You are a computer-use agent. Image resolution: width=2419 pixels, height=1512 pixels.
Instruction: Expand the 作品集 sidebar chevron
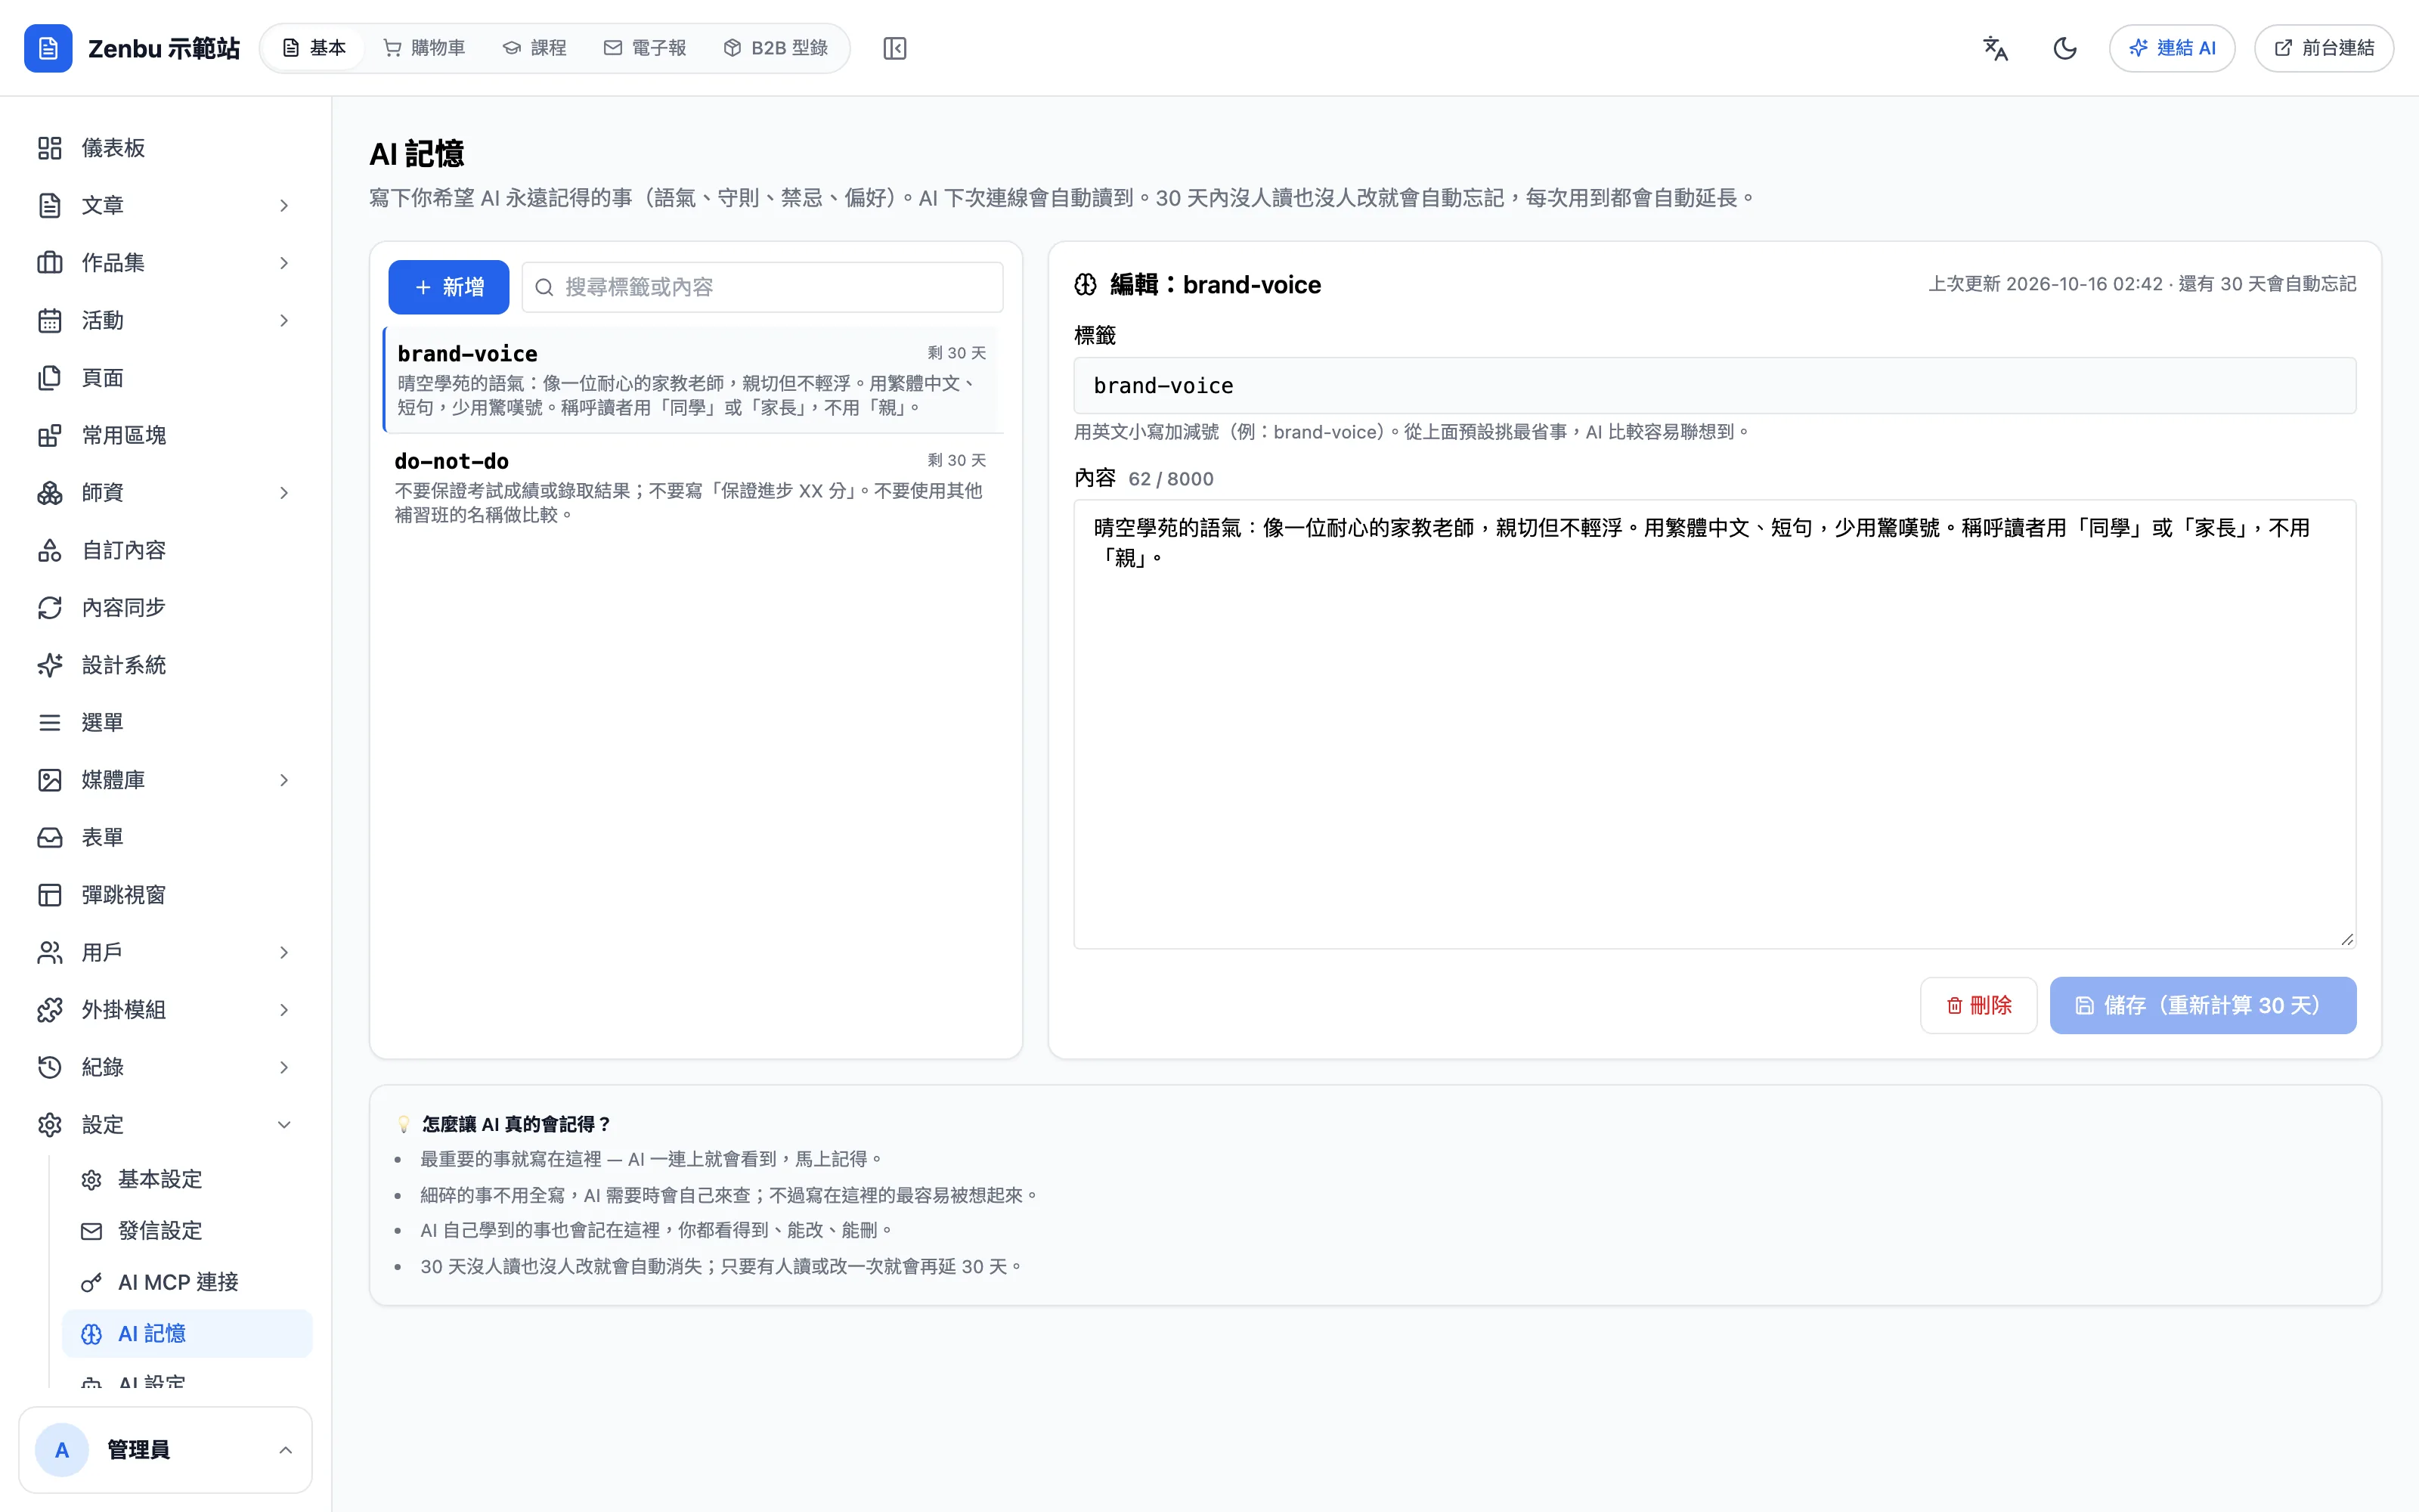tap(285, 263)
